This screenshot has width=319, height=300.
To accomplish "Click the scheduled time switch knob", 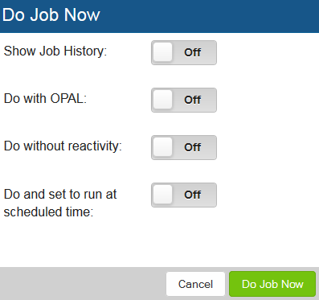I will (162, 195).
